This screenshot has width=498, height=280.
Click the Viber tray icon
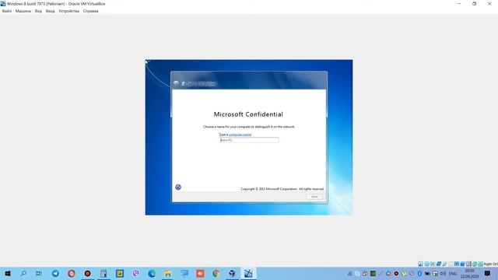(x=412, y=273)
